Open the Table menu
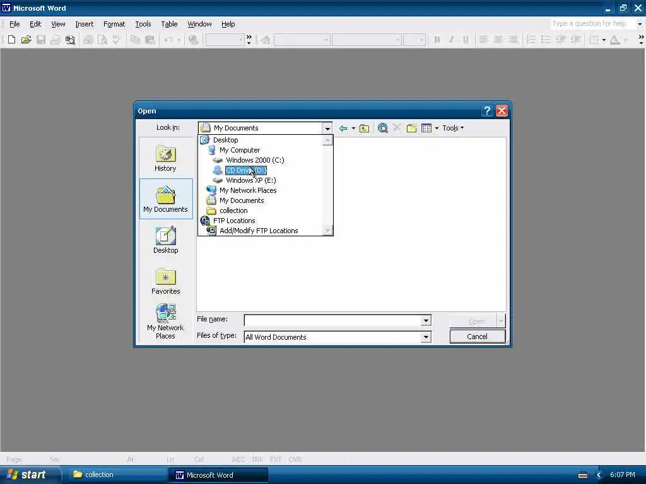The image size is (646, 484). pos(169,24)
